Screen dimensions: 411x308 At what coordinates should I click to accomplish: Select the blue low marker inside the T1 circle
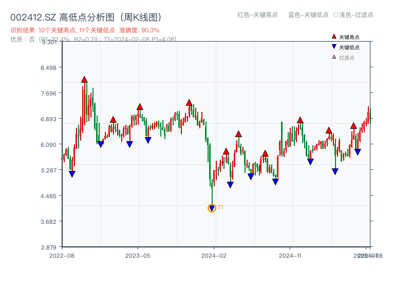[212, 208]
